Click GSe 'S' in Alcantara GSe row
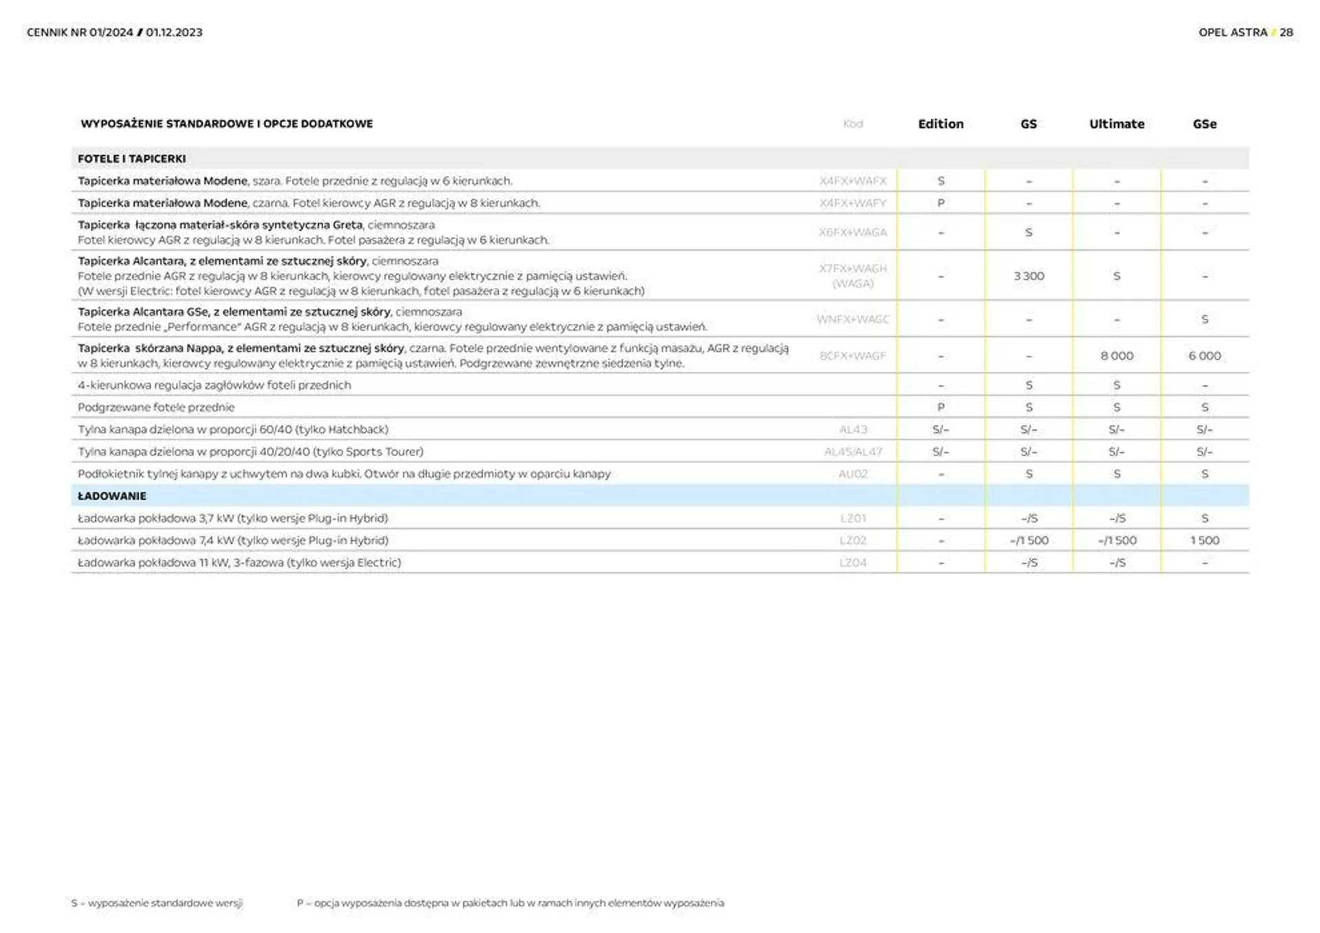Image resolution: width=1320 pixels, height=933 pixels. (x=1204, y=319)
